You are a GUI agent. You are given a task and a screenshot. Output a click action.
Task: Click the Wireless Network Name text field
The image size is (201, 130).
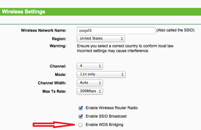click(116, 30)
